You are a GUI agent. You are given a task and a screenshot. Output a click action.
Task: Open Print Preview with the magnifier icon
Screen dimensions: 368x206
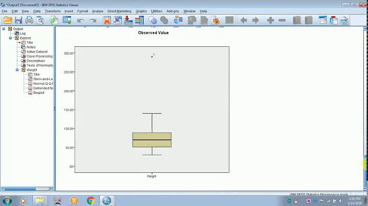click(x=40, y=20)
